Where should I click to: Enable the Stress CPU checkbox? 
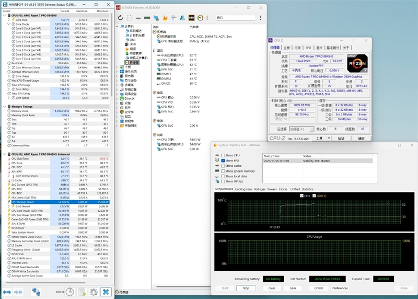[224, 156]
